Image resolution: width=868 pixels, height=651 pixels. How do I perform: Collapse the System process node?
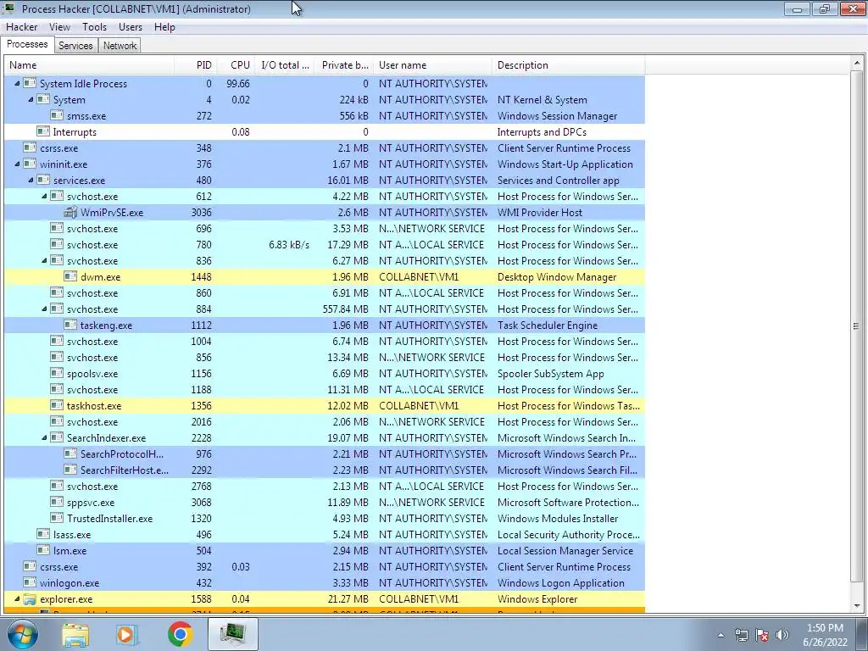point(31,100)
